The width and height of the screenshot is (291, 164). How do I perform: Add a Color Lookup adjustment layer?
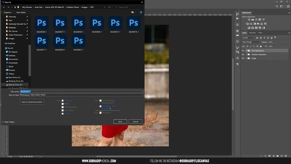pyautogui.click(x=266, y=24)
